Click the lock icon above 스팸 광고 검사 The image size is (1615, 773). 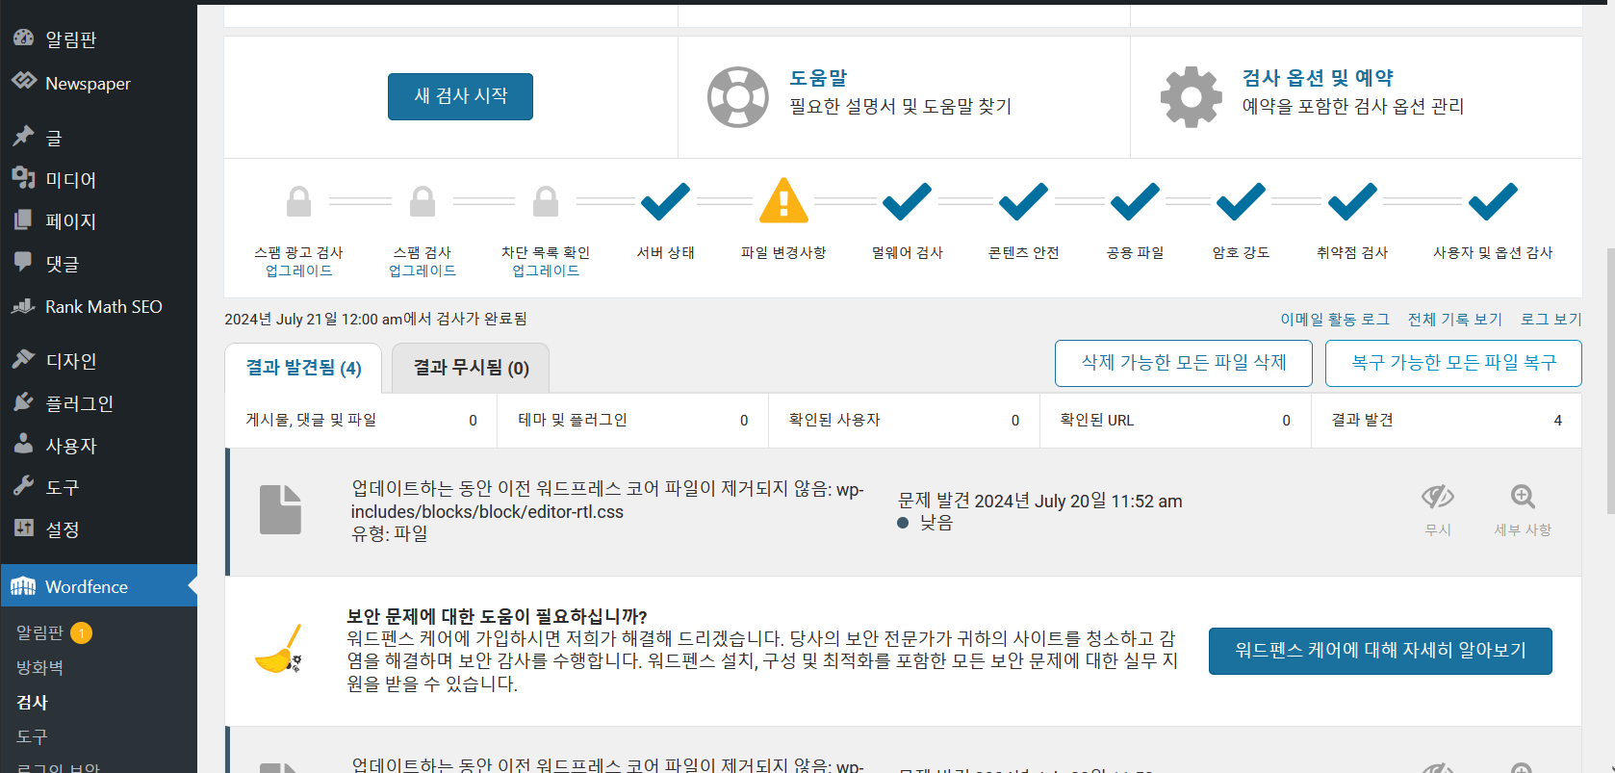tap(298, 201)
